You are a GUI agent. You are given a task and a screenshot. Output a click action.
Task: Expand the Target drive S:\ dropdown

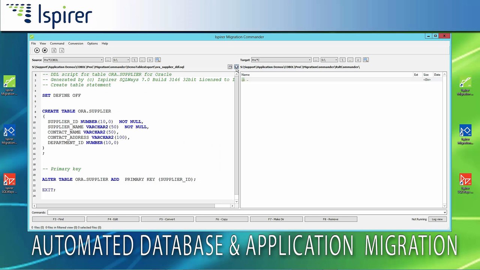[x=336, y=60]
